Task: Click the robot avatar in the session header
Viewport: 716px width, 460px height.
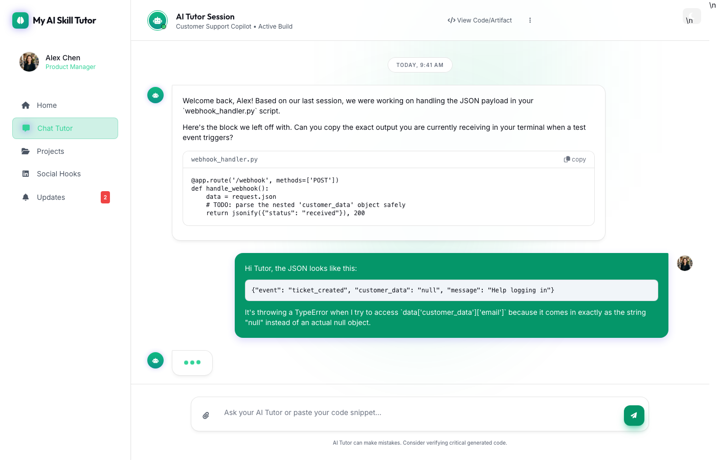Action: (x=157, y=20)
